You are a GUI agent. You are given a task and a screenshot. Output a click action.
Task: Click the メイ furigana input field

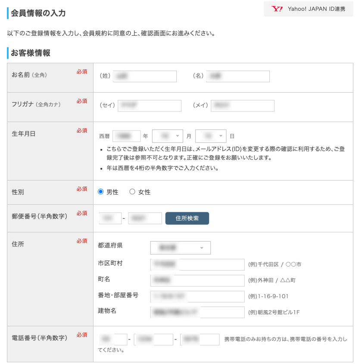(x=243, y=106)
